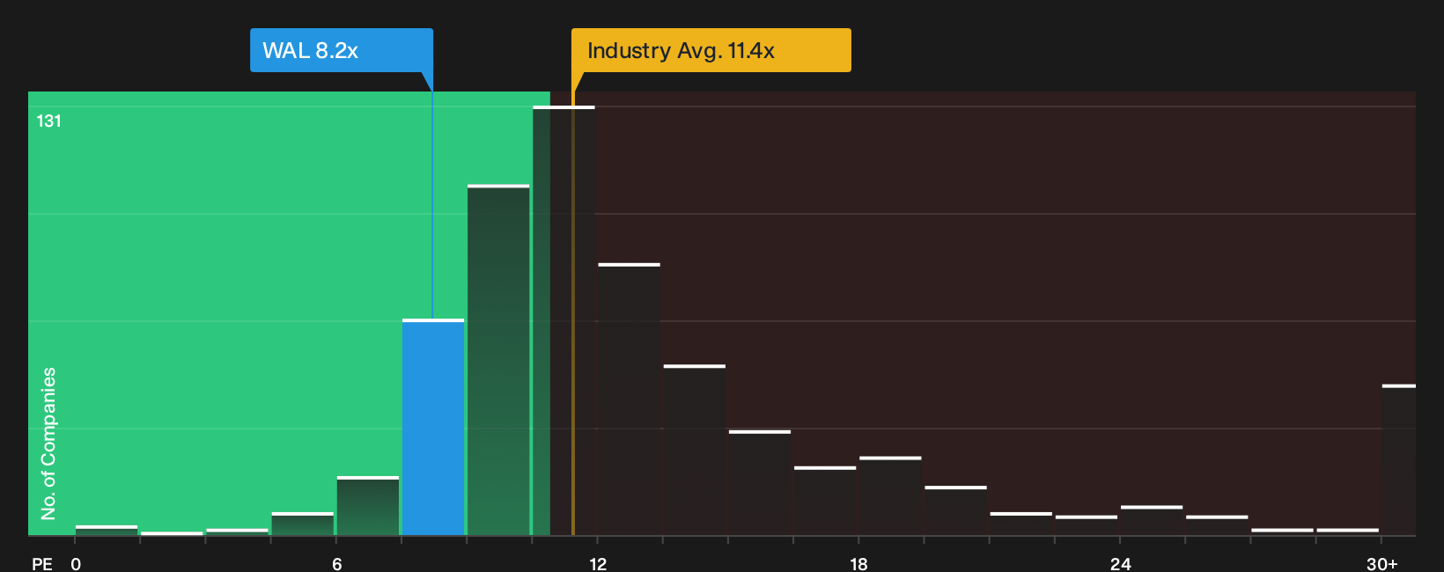Select the dark bar starting at PE 12
The height and width of the screenshot is (572, 1444).
click(629, 400)
